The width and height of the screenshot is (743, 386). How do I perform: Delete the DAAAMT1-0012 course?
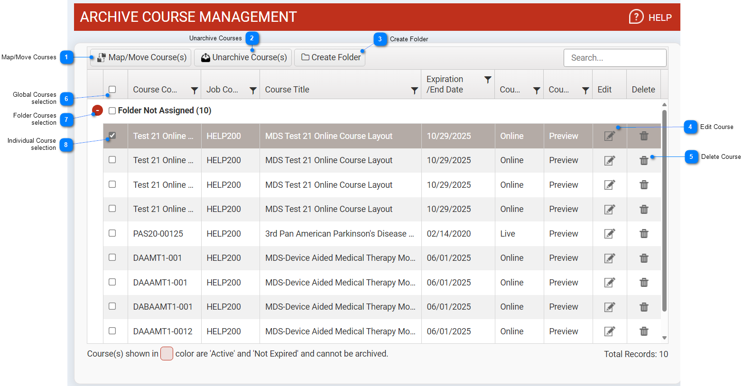click(643, 331)
